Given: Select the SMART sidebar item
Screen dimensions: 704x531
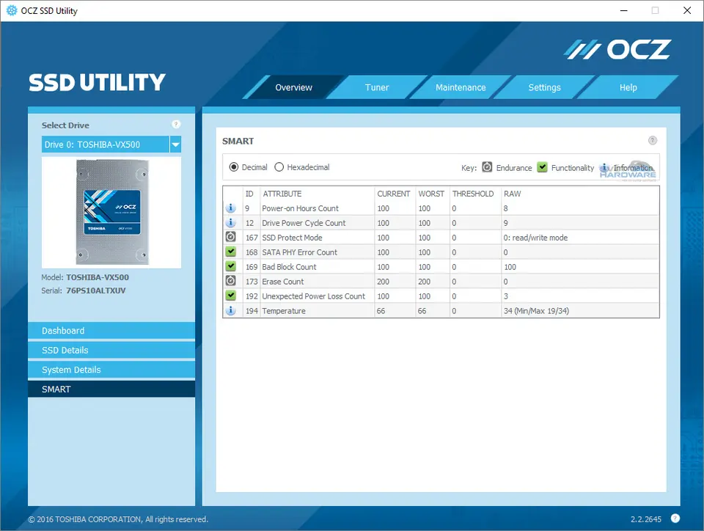Looking at the screenshot, I should [x=111, y=389].
